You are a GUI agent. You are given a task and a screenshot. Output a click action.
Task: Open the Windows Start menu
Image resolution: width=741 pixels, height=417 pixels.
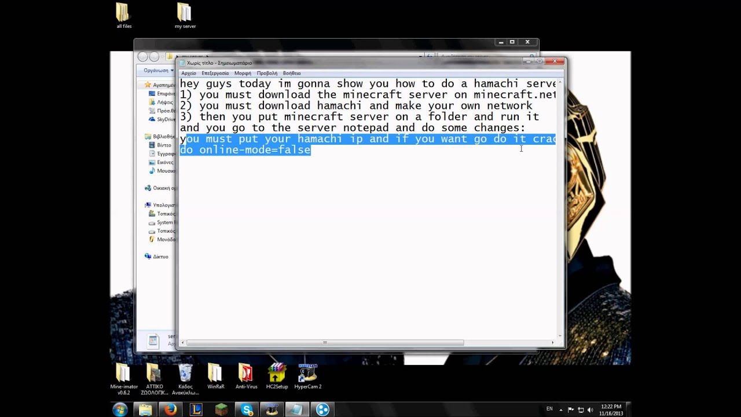[120, 409]
